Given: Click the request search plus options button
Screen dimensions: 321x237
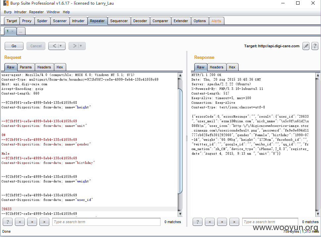Looking at the screenshot, I should [32, 222].
